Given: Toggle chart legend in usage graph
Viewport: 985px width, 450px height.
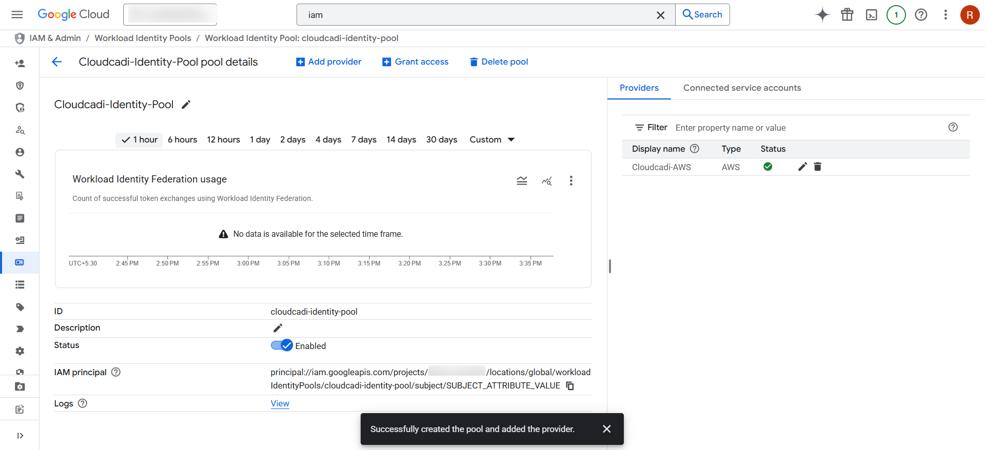Looking at the screenshot, I should [x=522, y=181].
